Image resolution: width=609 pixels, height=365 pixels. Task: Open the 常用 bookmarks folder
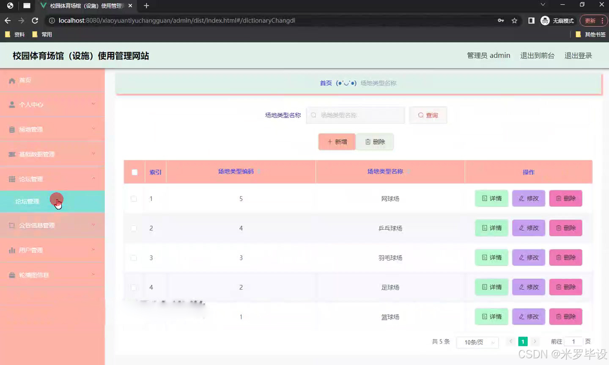42,35
